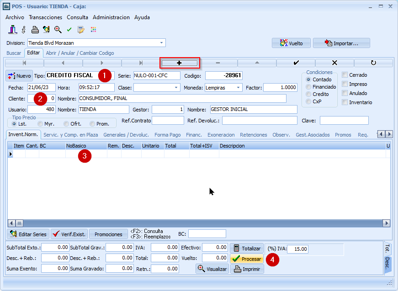Viewport: 398px width, 291px height.
Task: Click the Totalizar button
Action: 247,249
